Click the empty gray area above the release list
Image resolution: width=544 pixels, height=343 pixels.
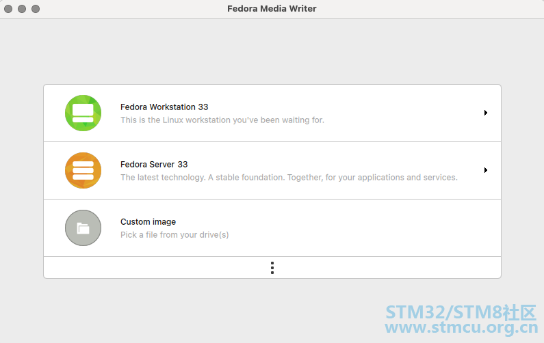click(x=272, y=52)
